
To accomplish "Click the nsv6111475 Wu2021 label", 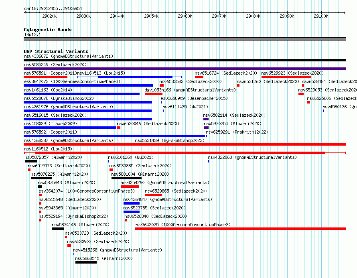I will point(185,107).
